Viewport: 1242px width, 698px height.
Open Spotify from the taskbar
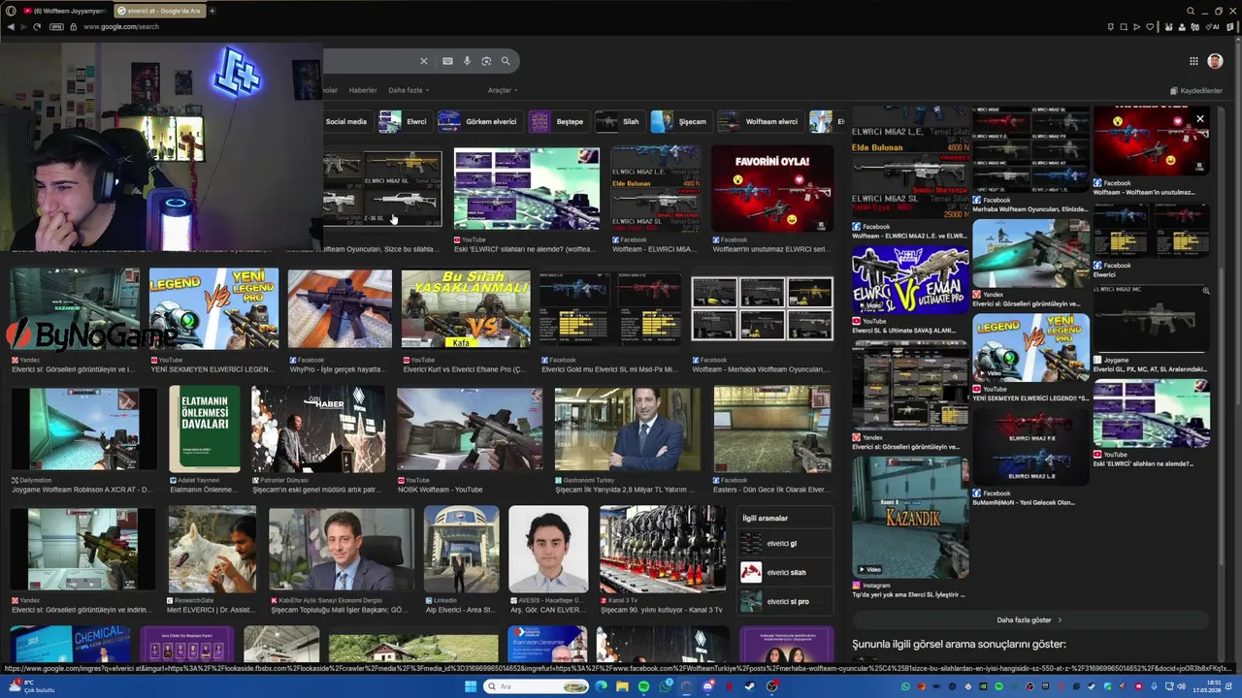(643, 686)
